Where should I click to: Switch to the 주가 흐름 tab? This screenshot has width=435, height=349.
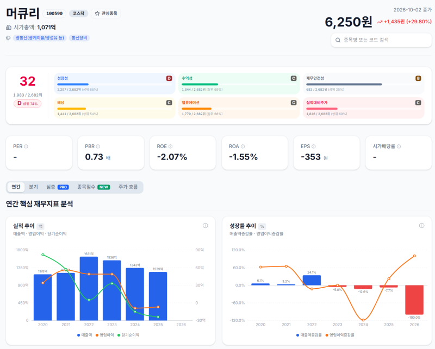128,187
